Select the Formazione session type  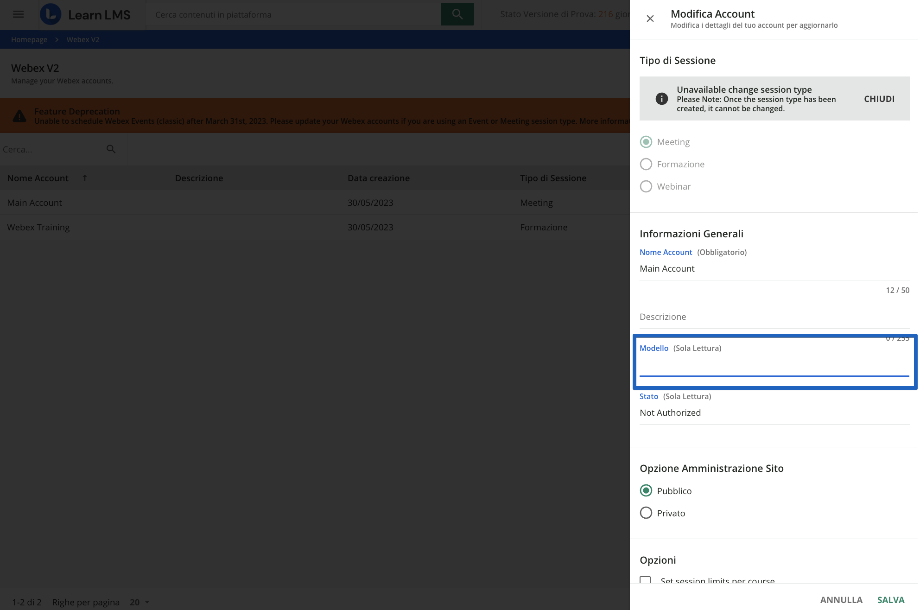[x=646, y=164]
